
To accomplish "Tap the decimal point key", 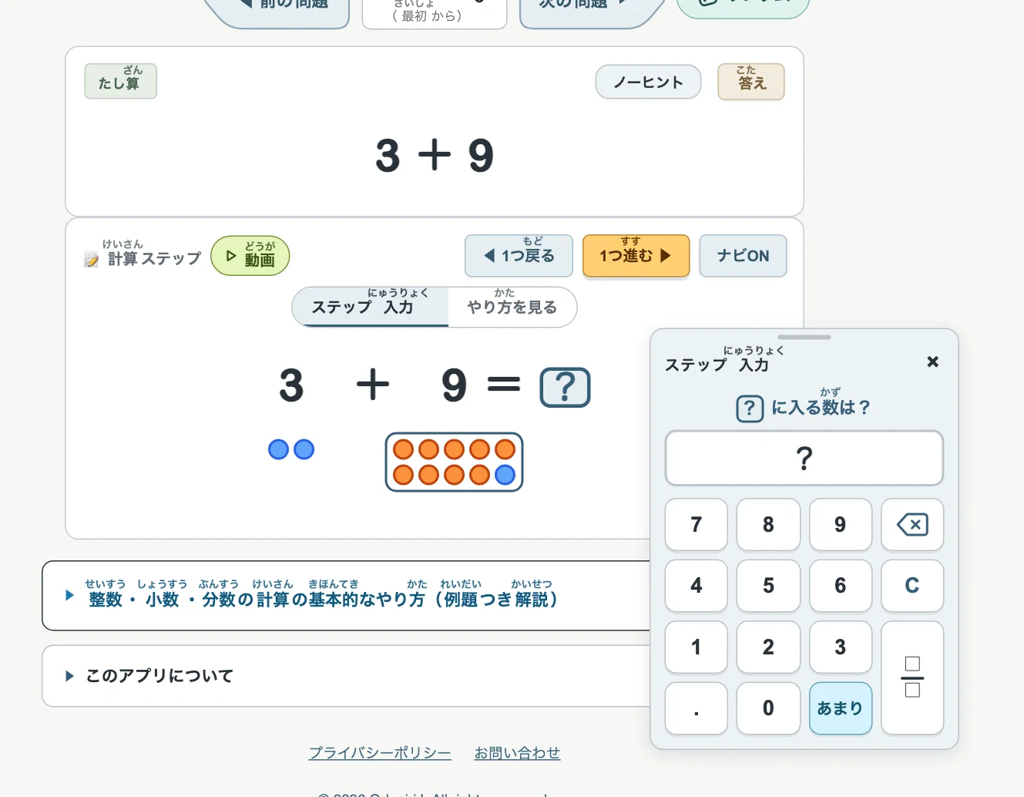I will (x=697, y=708).
